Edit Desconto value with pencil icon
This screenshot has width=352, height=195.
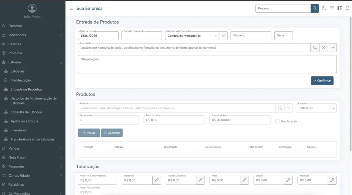pyautogui.click(x=157, y=180)
